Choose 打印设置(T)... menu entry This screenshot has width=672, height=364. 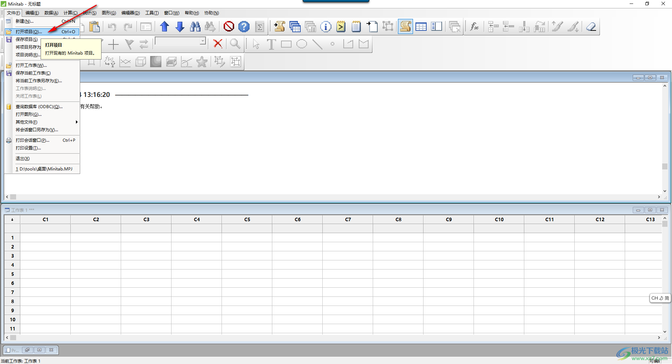pos(42,148)
